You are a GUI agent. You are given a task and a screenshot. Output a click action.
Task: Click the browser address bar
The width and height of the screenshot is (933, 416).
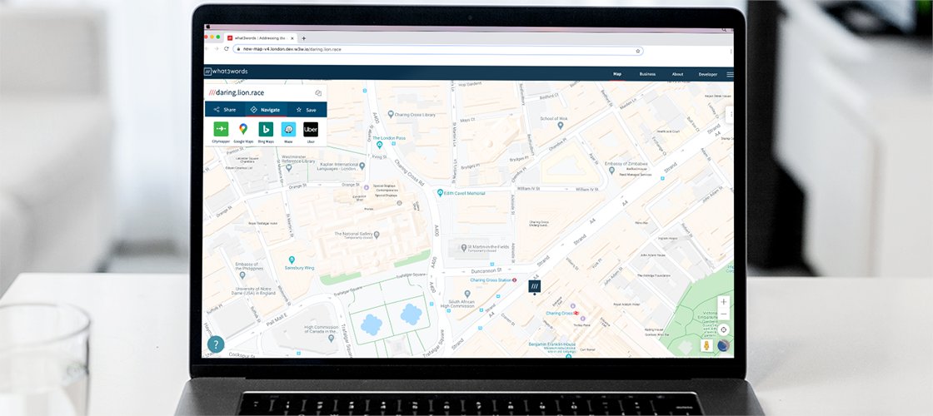pyautogui.click(x=437, y=51)
